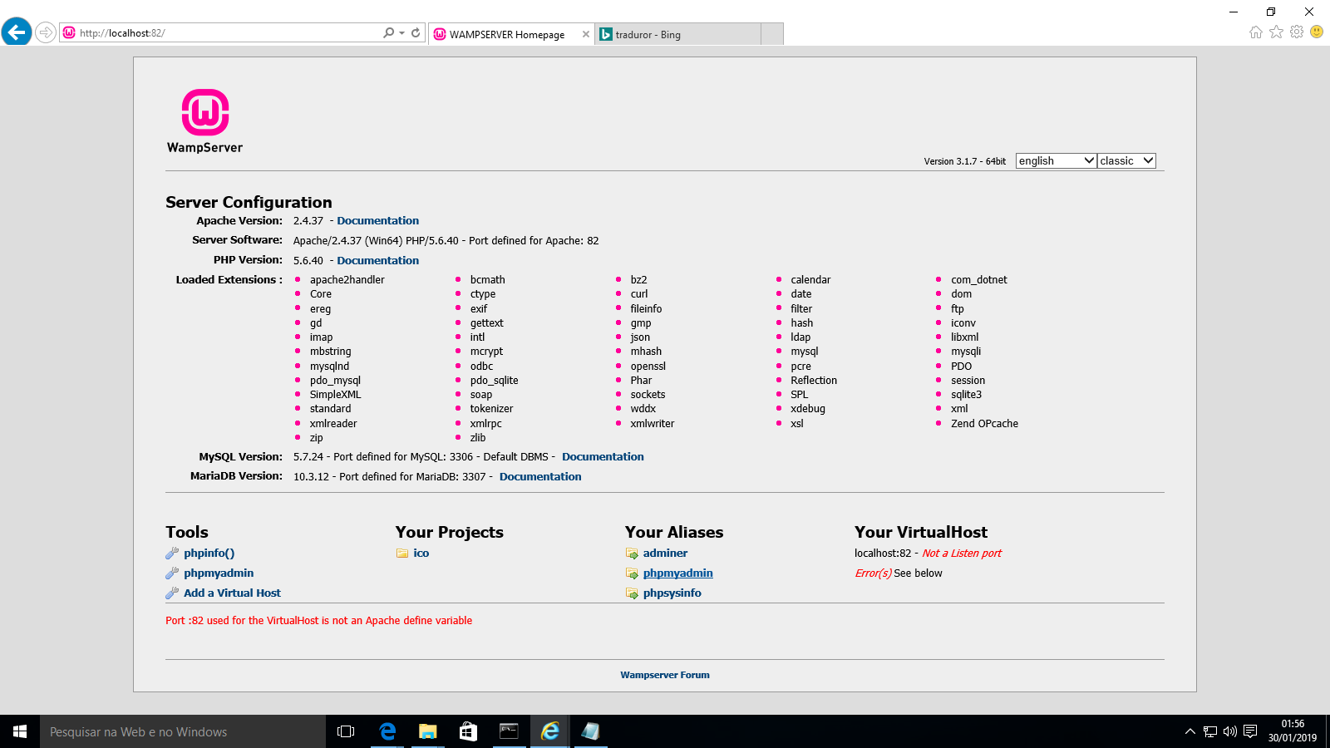Click the localhost:82 address bar field
The image size is (1330, 748).
click(x=224, y=33)
